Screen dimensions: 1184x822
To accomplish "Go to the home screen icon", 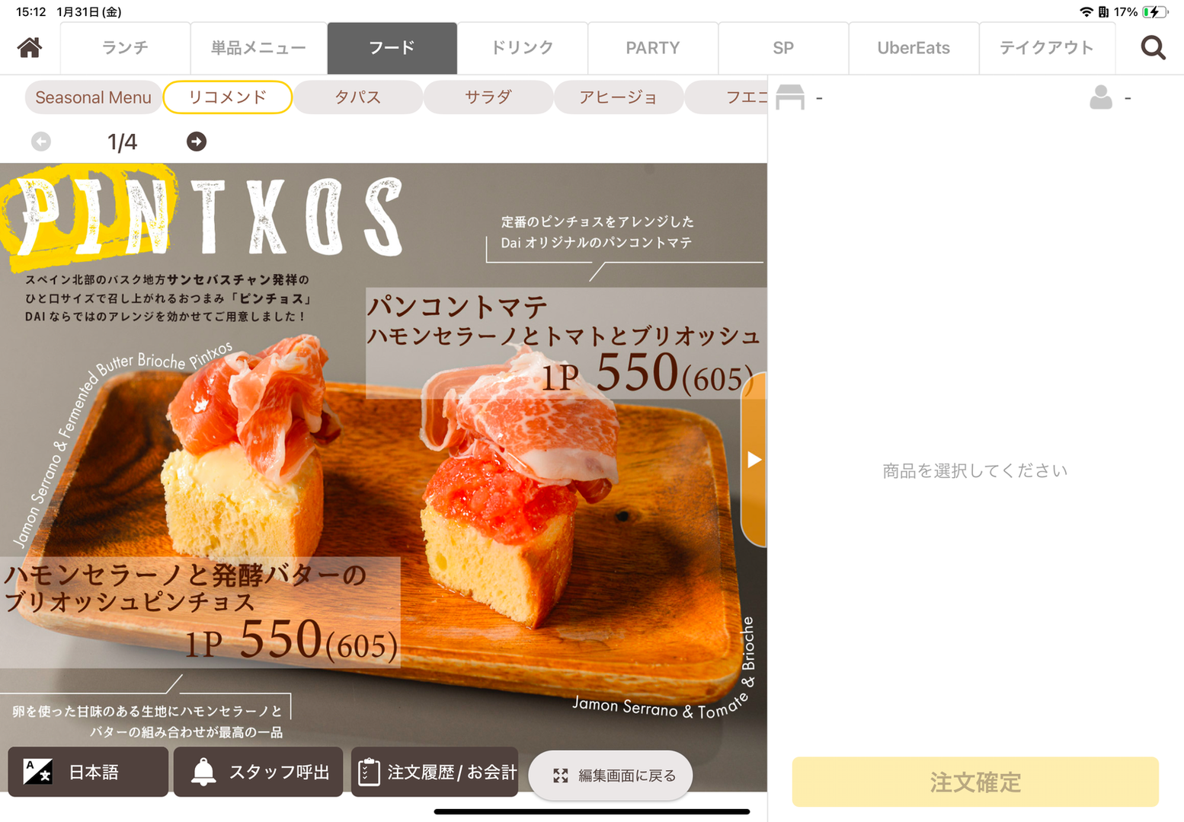I will (30, 48).
